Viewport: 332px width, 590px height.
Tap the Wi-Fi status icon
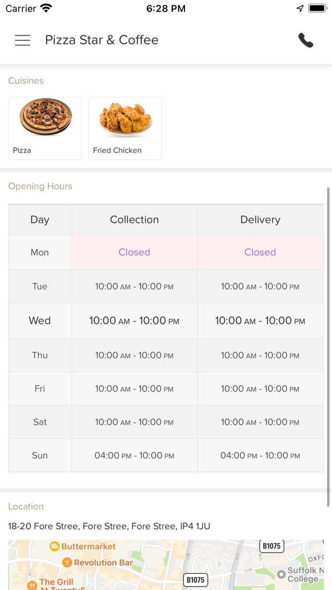[x=46, y=9]
